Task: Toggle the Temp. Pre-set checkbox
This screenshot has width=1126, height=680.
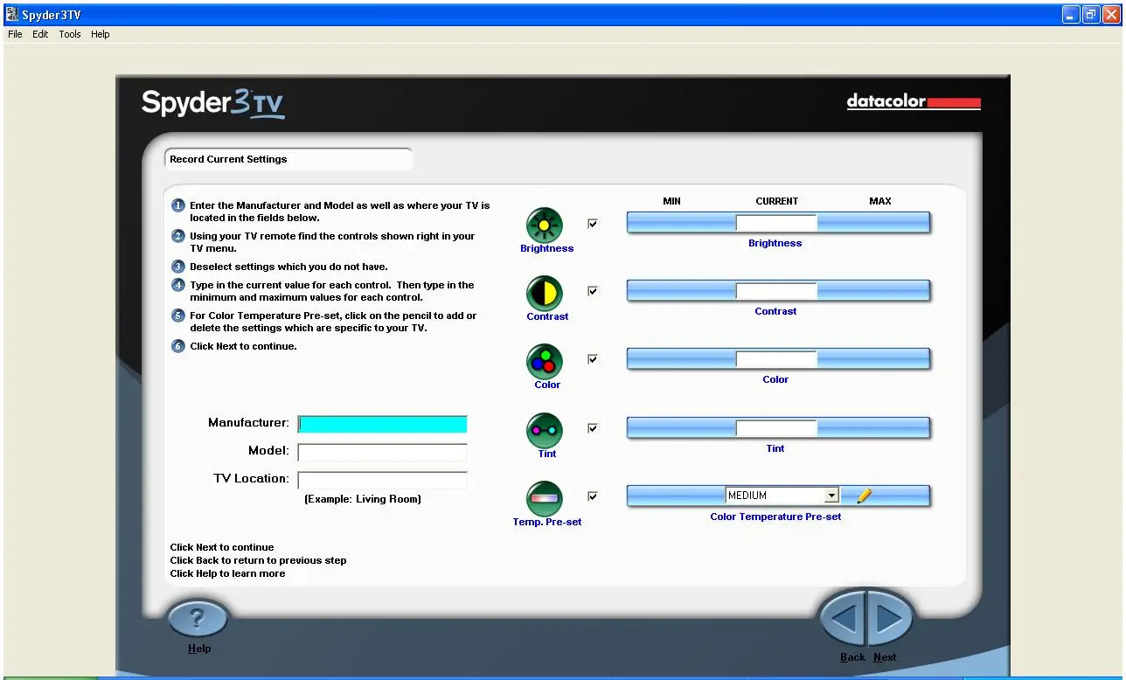Action: pyautogui.click(x=593, y=496)
